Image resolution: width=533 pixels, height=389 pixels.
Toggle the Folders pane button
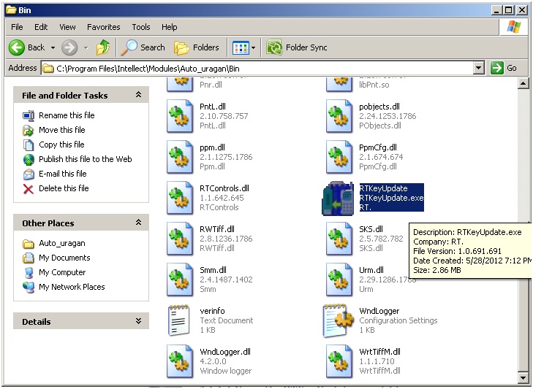coord(197,47)
